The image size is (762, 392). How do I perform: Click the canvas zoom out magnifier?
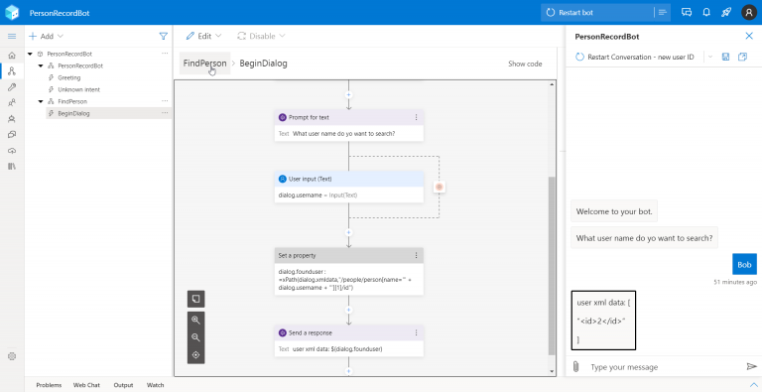point(195,337)
